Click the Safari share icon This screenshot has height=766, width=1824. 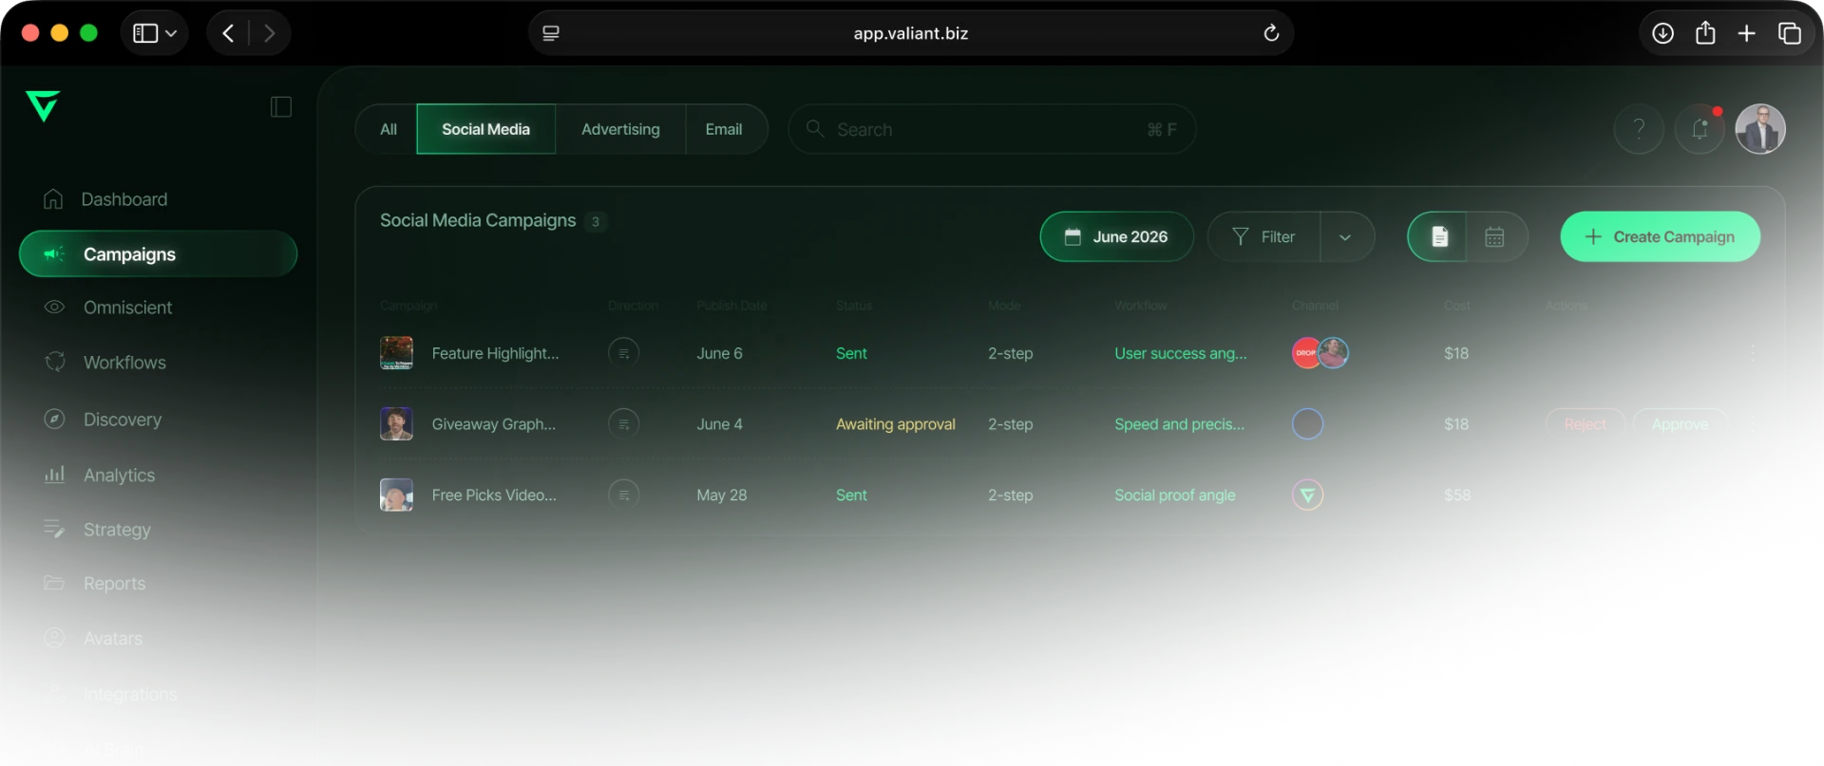(x=1705, y=33)
